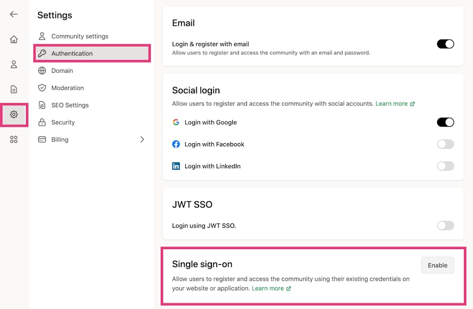Click the back arrow icon

coord(14,14)
